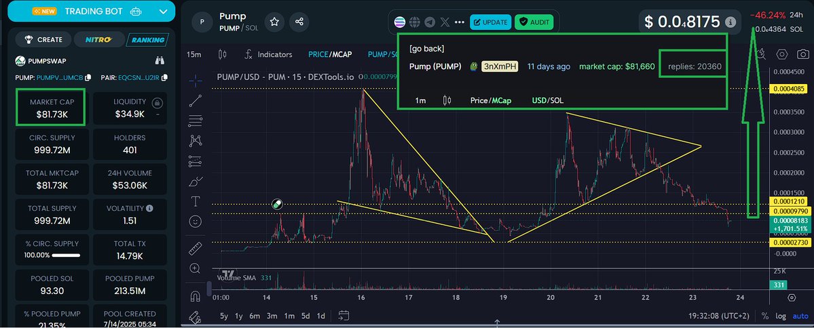Click the TradingView logo on chart
Image resolution: width=814 pixels, height=328 pixels.
[227, 274]
